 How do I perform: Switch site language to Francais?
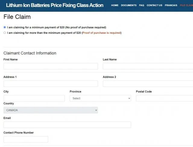[x=171, y=5]
